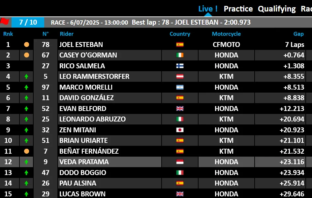312x198 pixels.
Task: Click green arrow beside Lucas Brown
Action: point(26,194)
